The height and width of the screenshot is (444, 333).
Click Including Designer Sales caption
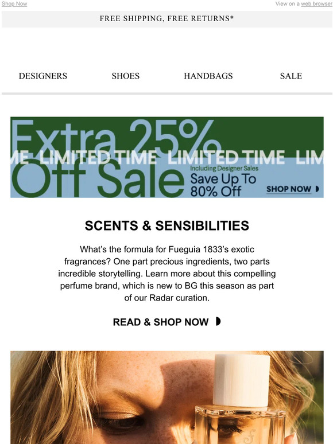click(224, 168)
